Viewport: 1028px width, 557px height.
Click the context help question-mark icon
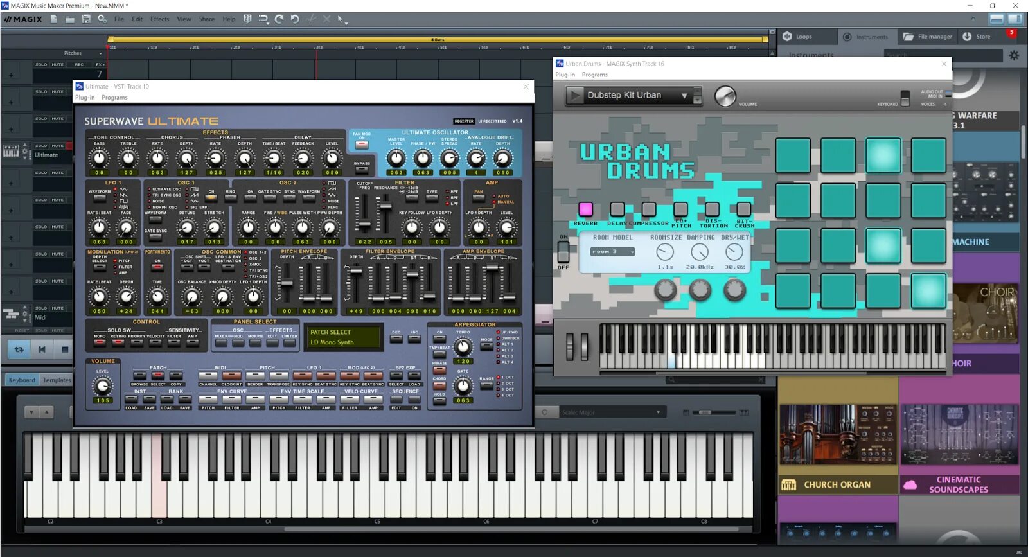247,19
